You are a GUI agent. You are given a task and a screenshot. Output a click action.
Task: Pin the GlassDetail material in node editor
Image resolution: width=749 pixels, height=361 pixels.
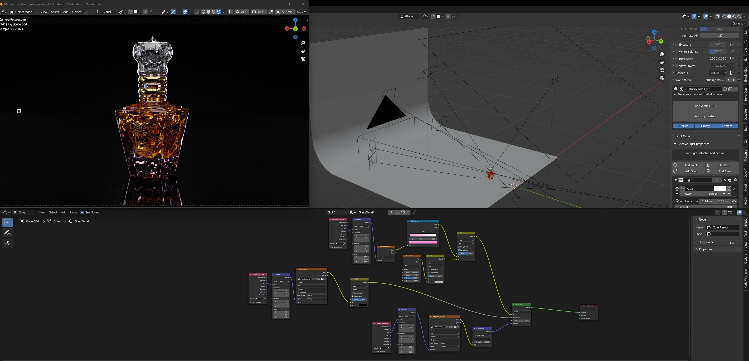415,212
